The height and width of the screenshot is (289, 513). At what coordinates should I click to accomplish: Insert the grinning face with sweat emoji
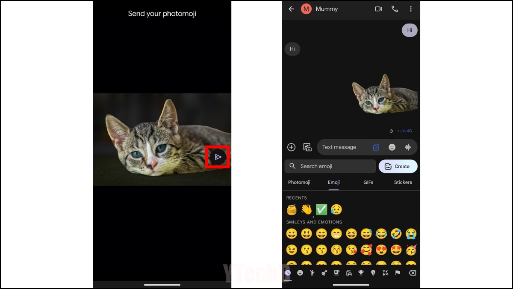[366, 234]
